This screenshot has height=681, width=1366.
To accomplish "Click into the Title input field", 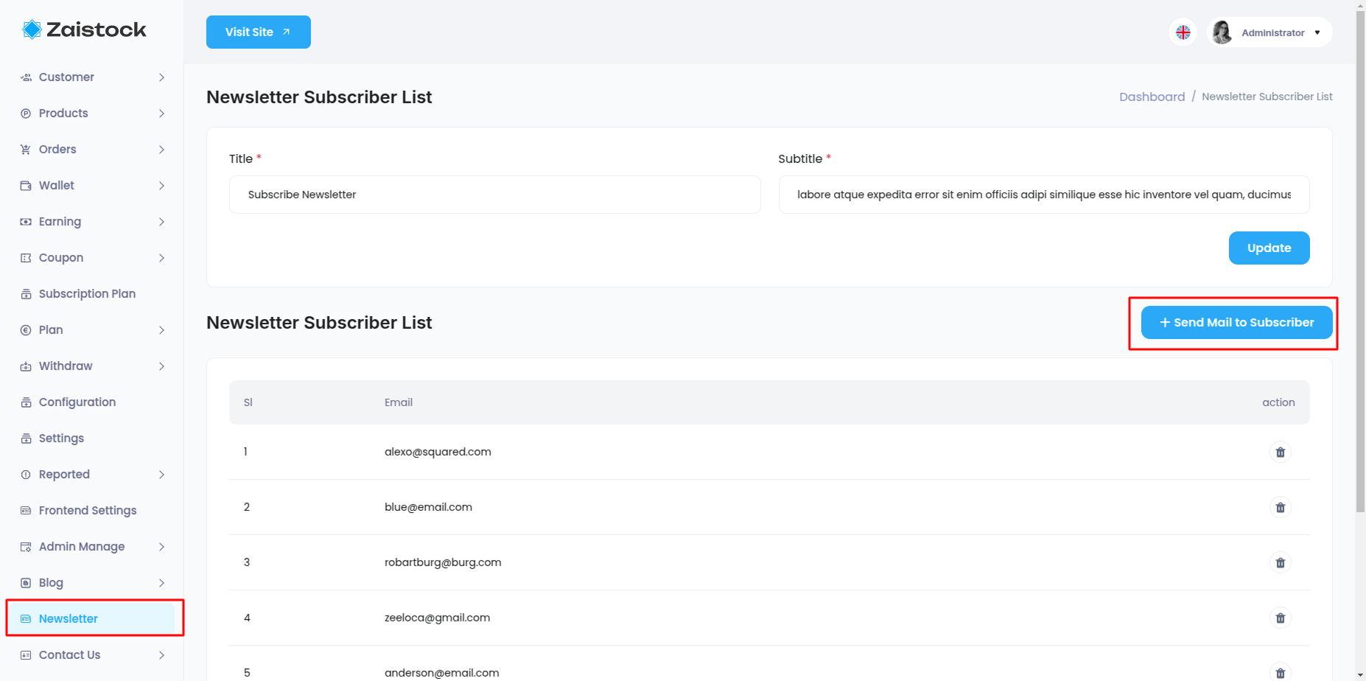I will click(494, 195).
